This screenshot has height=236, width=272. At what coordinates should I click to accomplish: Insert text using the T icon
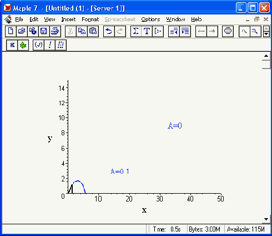pyautogui.click(x=147, y=31)
